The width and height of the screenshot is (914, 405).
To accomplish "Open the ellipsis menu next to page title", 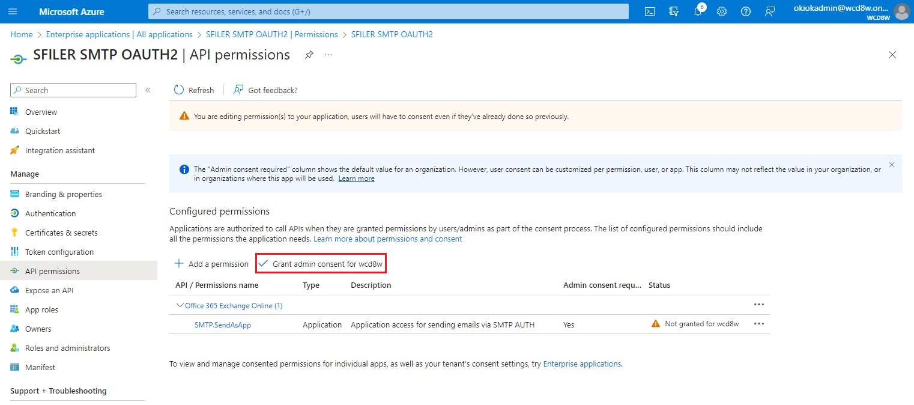I will click(x=328, y=55).
